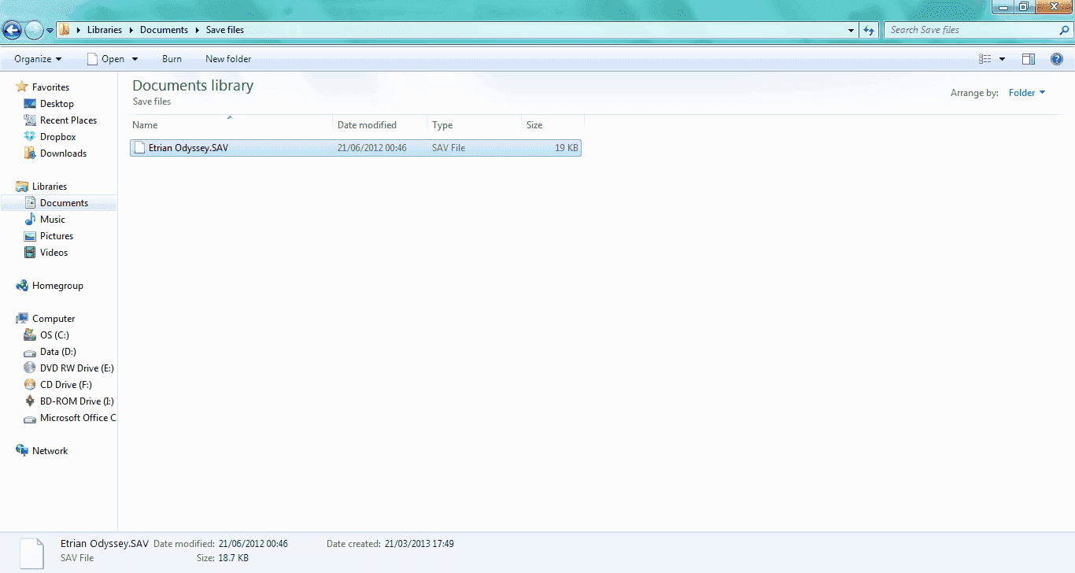Sort by the Date modified column header
This screenshot has height=573, width=1075.
(x=380, y=125)
